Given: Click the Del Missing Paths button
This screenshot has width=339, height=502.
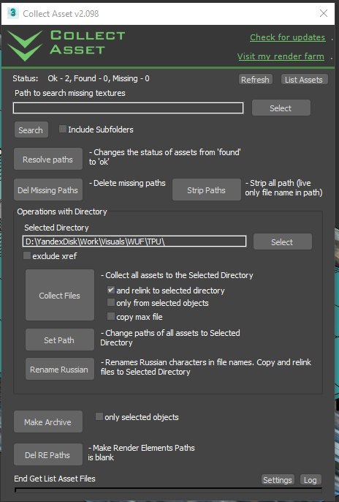Looking at the screenshot, I should coord(48,190).
